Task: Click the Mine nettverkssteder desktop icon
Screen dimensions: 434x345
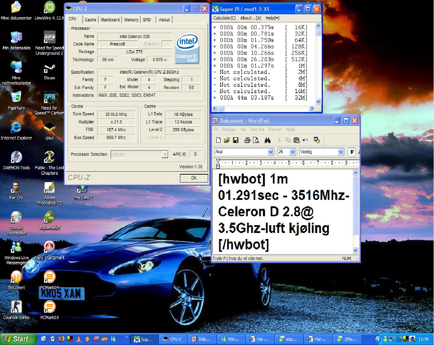Action: (16, 73)
